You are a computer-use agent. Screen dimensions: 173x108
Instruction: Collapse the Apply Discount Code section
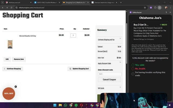coord(109,63)
